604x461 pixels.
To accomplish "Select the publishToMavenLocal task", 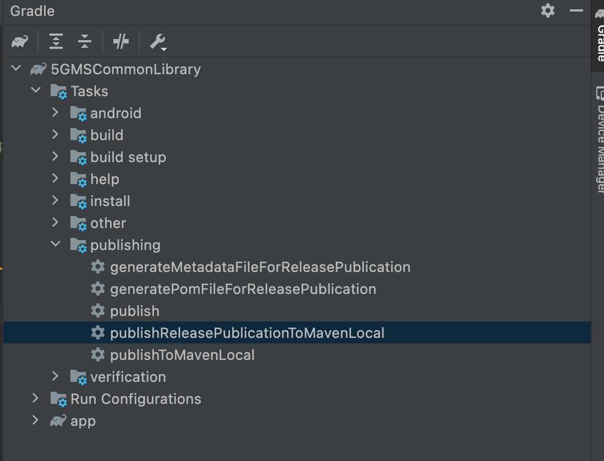I will (x=182, y=354).
